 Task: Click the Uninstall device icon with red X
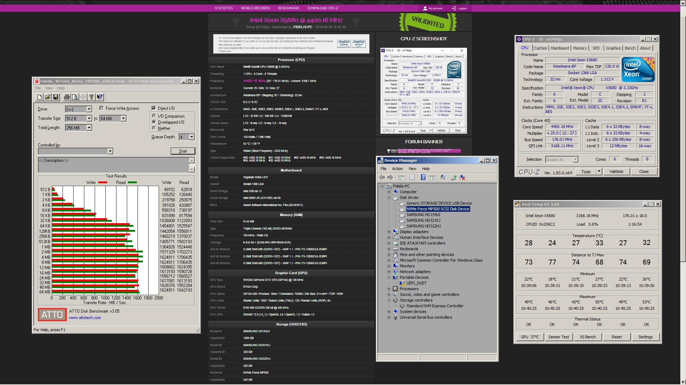[462, 177]
